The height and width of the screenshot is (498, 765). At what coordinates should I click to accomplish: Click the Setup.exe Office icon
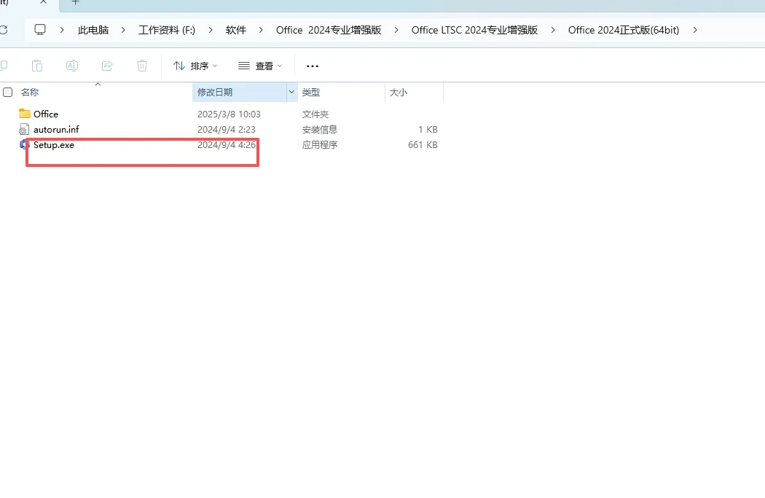(23, 144)
